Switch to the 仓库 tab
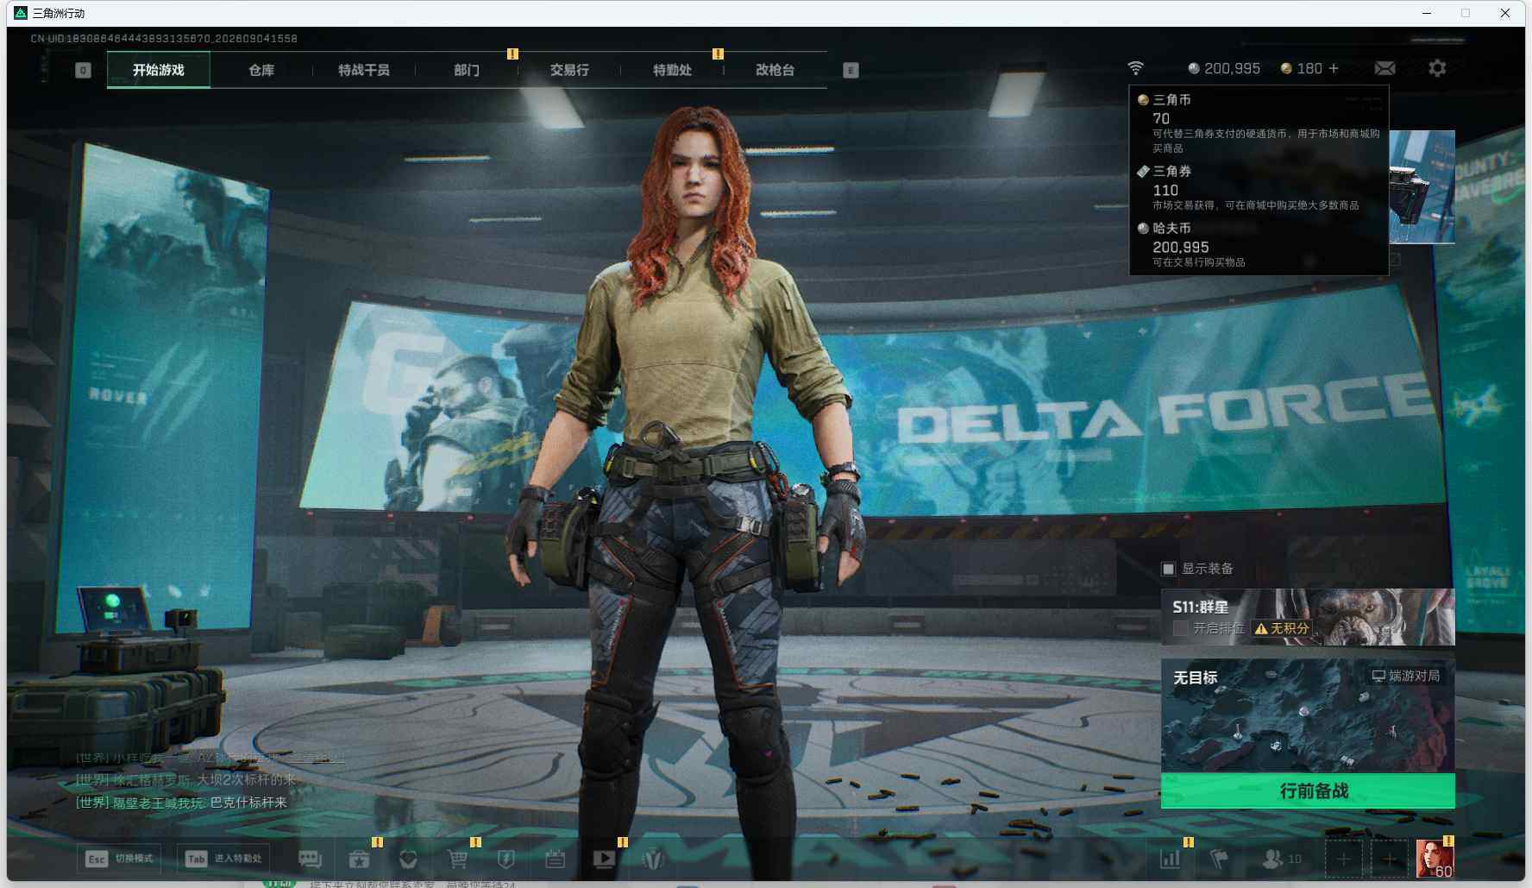Image resolution: width=1532 pixels, height=888 pixels. pyautogui.click(x=261, y=70)
